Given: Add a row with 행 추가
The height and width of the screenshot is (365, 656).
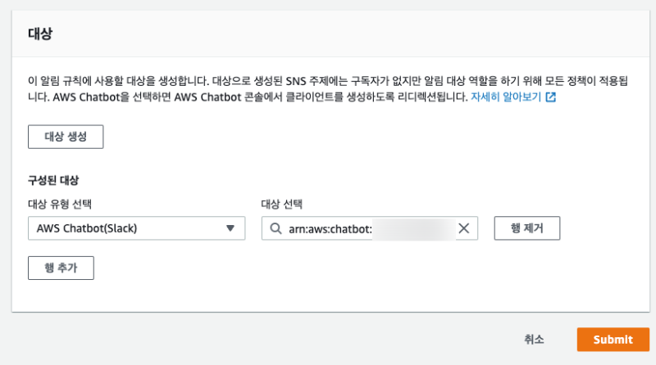Looking at the screenshot, I should [x=61, y=268].
